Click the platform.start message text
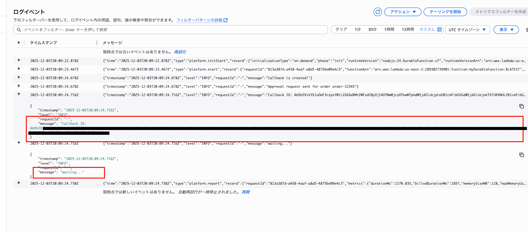Viewport: 528px width, 232px height. point(314,69)
